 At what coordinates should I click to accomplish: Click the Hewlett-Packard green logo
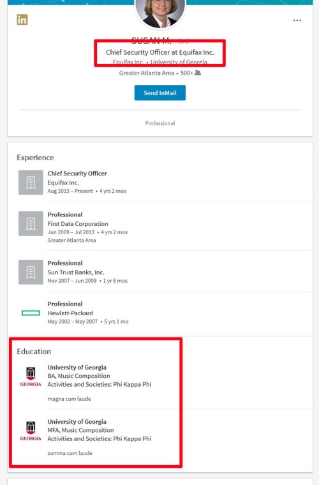coord(31,313)
